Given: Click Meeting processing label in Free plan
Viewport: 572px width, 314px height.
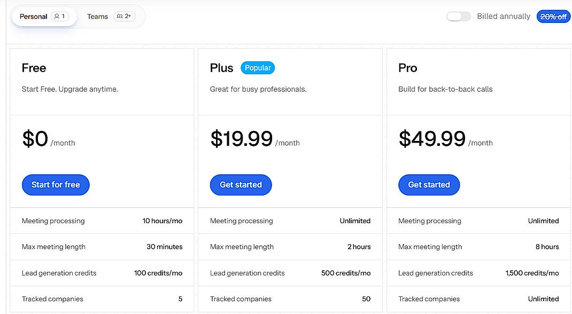Looking at the screenshot, I should [53, 221].
